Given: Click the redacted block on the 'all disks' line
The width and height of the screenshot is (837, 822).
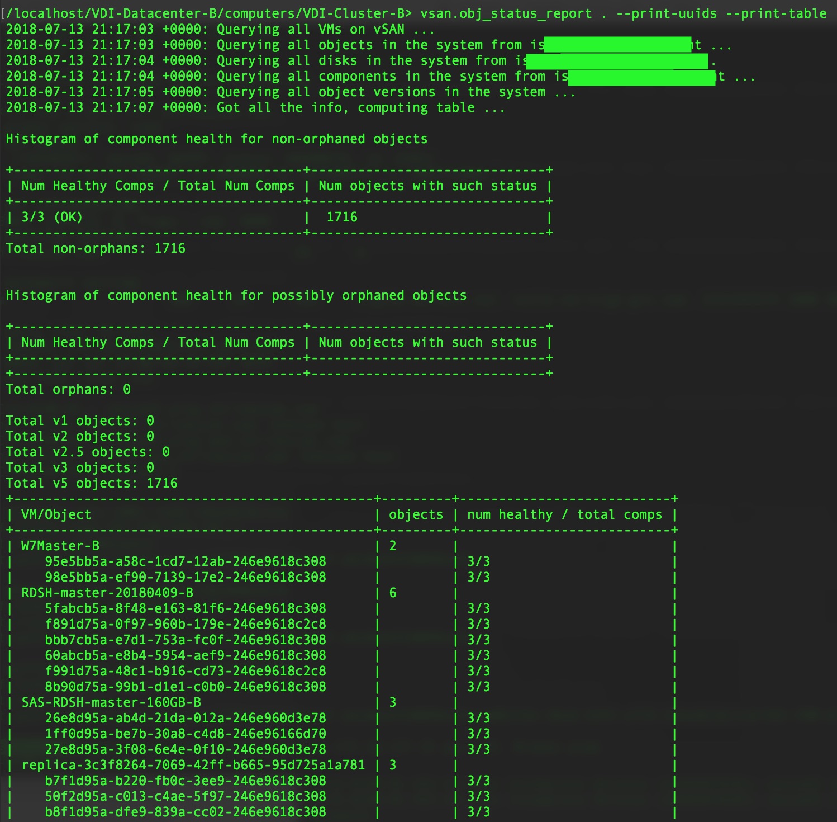Looking at the screenshot, I should click(x=617, y=61).
